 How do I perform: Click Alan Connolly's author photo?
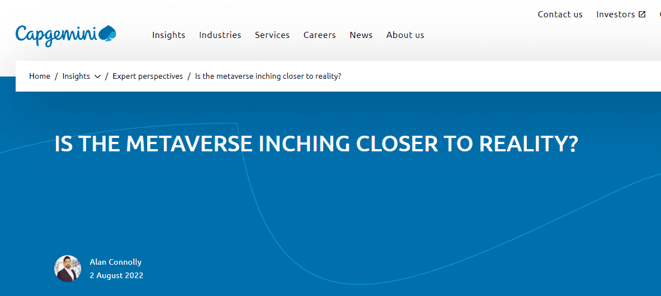point(68,269)
